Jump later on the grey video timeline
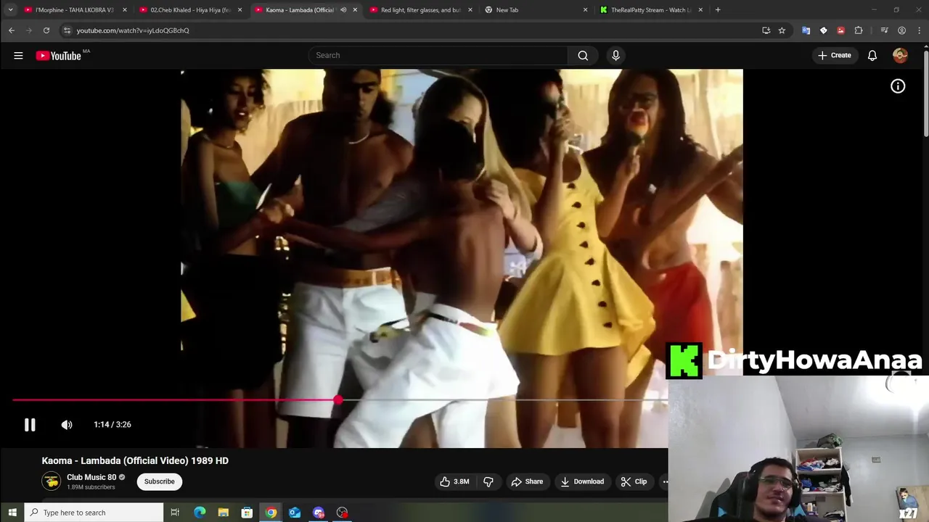929x522 pixels. [x=502, y=399]
